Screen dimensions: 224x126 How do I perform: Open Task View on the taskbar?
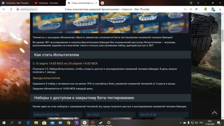(20, 123)
